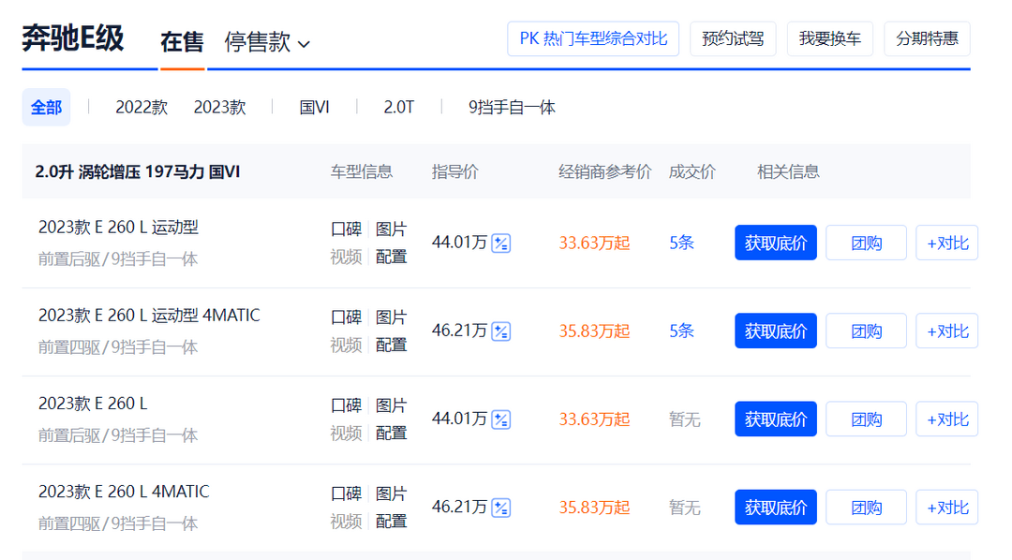Join 团购 for E 260 L 运动型 4MATIC
This screenshot has height=560, width=1012.
866,331
